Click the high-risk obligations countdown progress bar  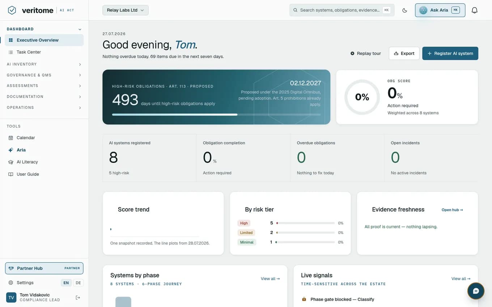coord(216,114)
